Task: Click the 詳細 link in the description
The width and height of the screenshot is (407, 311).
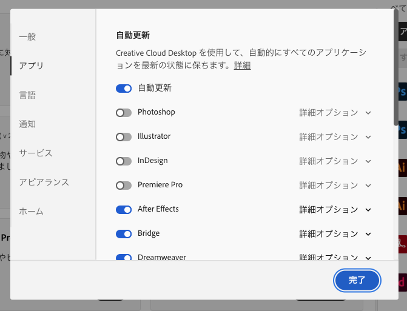Action: click(242, 65)
